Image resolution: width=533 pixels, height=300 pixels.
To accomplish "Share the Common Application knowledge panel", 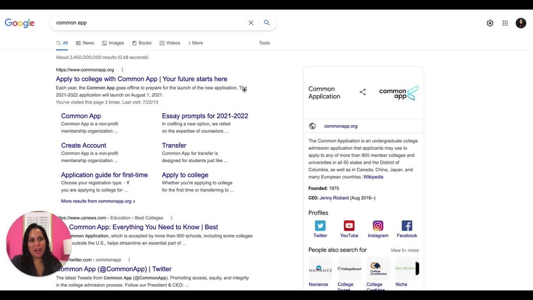I will pos(363,92).
